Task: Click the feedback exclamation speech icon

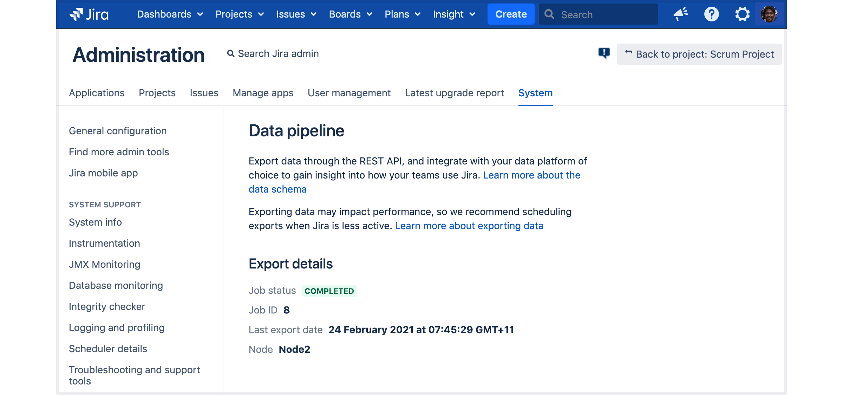Action: pos(604,53)
